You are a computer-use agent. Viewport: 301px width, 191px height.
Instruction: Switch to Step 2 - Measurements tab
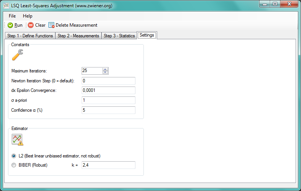(78, 36)
